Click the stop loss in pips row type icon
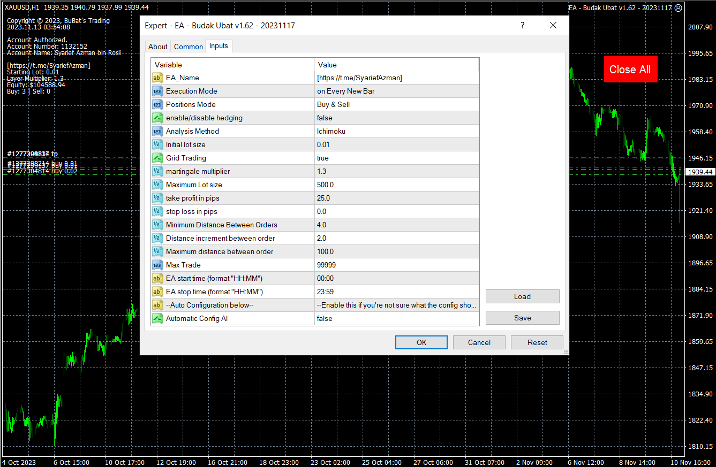 [157, 211]
